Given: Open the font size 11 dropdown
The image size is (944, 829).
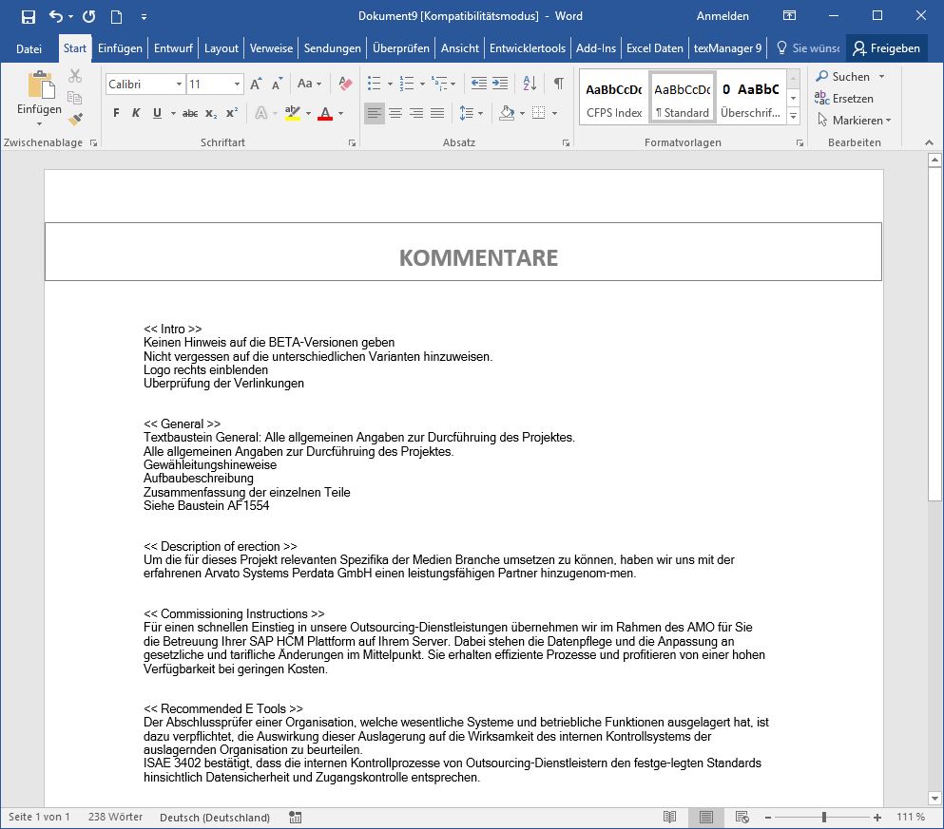Looking at the screenshot, I should click(x=238, y=85).
